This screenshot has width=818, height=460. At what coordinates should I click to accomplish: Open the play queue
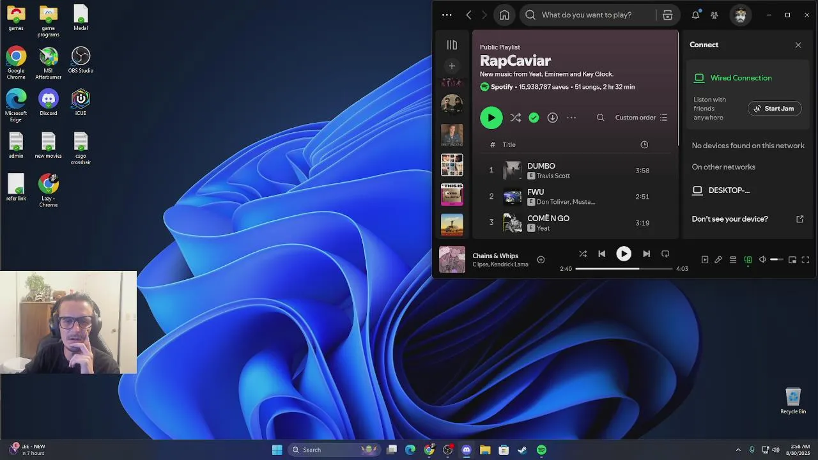point(733,260)
